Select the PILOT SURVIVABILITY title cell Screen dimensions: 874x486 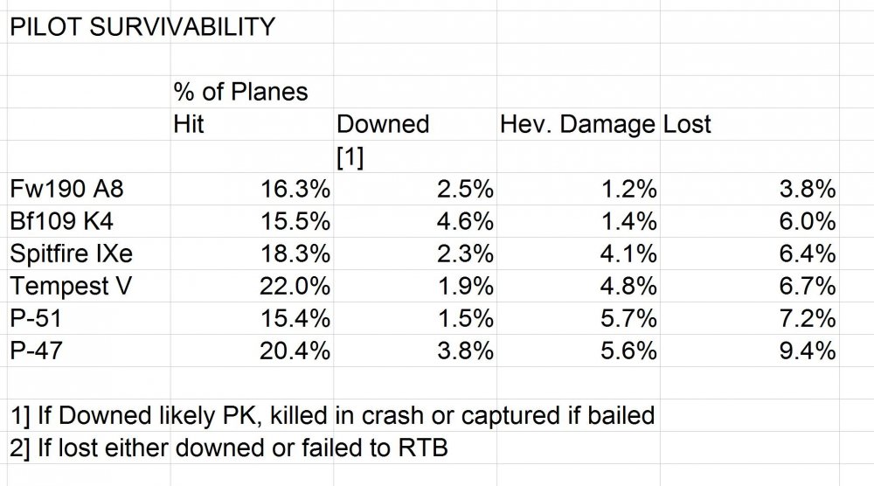[142, 27]
